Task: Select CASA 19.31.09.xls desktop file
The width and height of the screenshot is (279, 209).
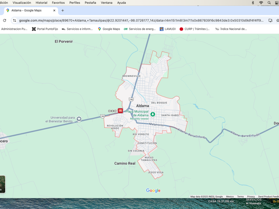Action: point(221,201)
